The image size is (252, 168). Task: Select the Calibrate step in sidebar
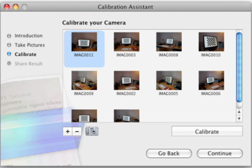(x=22, y=54)
